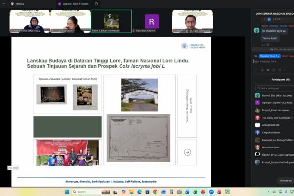Click the purple R avatar of Operator_Room F
The height and width of the screenshot is (196, 294).
152,22
